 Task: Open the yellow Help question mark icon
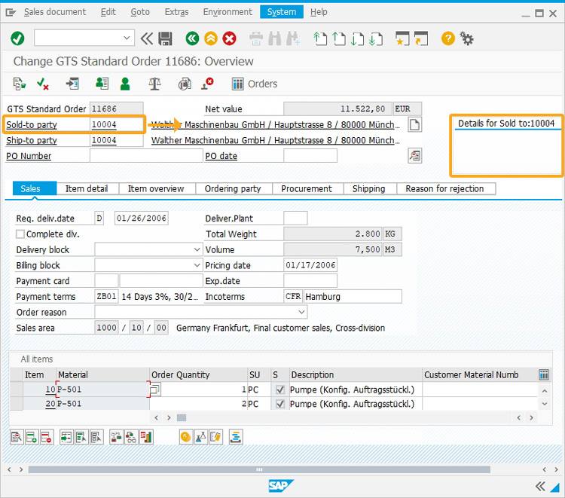[x=448, y=38]
